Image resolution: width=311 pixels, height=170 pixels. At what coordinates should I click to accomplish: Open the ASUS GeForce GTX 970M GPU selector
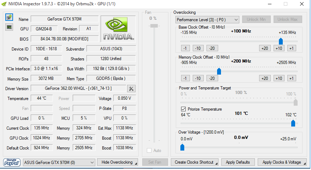tap(59, 163)
